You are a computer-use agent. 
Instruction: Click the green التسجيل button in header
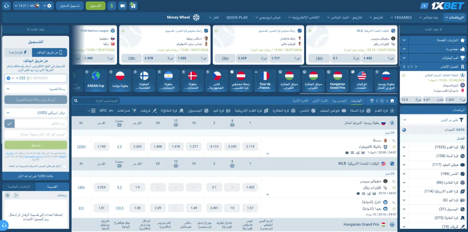click(96, 6)
